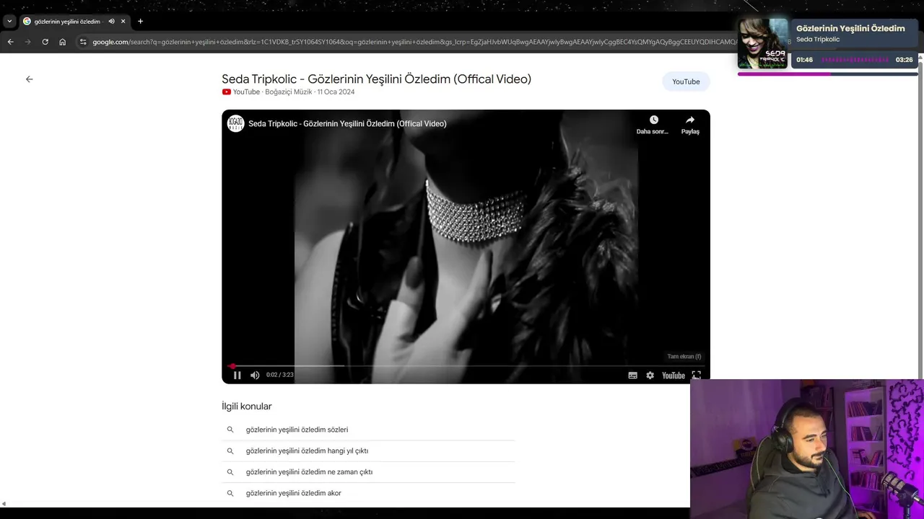Click the video title inside the player
This screenshot has width=924, height=519.
(x=347, y=124)
